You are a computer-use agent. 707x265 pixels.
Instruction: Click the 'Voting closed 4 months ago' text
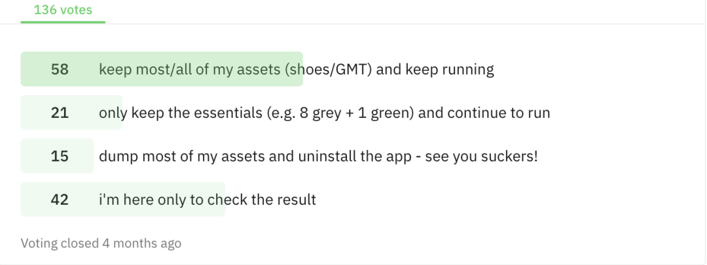tap(101, 243)
